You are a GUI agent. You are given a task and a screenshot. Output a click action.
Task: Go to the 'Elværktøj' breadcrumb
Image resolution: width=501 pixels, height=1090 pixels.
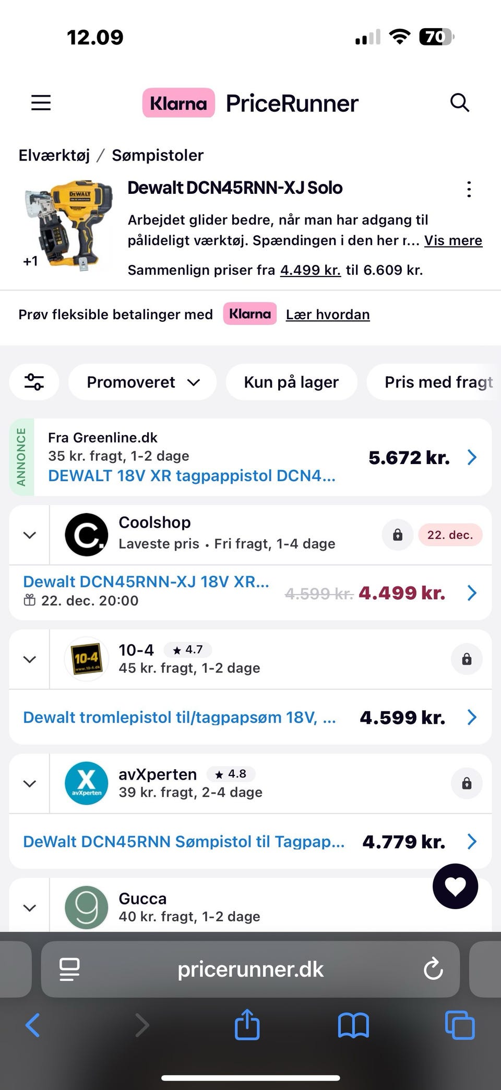click(54, 155)
